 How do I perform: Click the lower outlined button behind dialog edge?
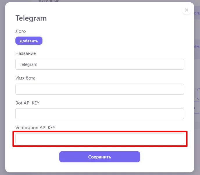(x=197, y=107)
